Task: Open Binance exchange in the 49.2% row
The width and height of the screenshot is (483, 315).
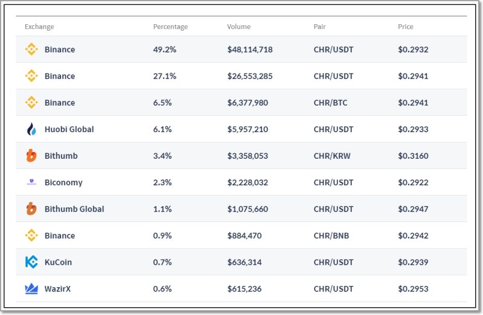Action: click(60, 49)
